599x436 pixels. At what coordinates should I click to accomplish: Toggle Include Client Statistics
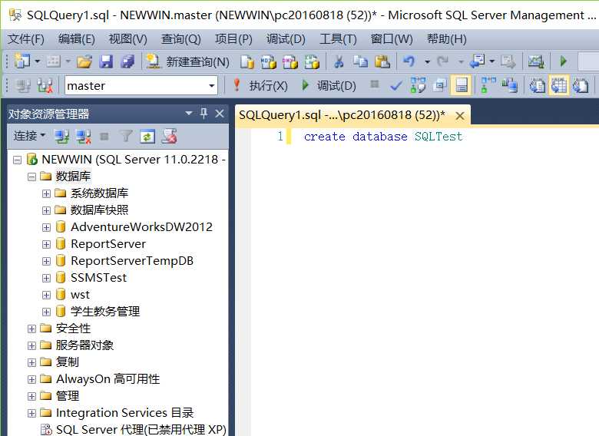tap(510, 85)
